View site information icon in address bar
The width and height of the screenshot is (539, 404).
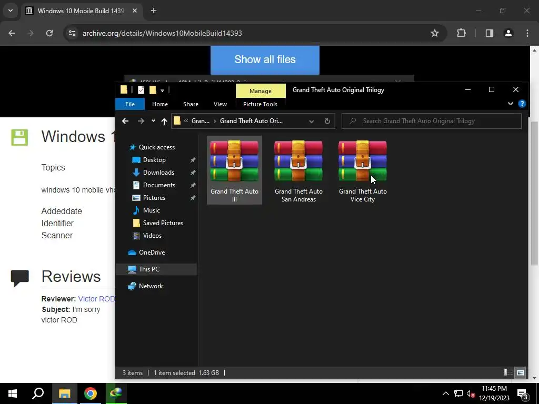click(72, 33)
